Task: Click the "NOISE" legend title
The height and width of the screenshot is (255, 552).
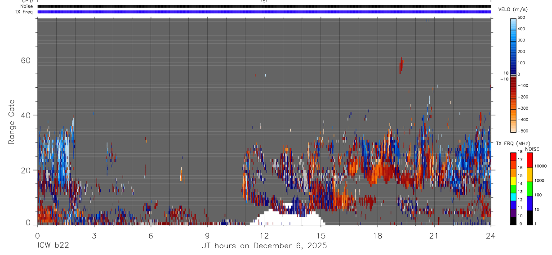Action: tap(532, 149)
